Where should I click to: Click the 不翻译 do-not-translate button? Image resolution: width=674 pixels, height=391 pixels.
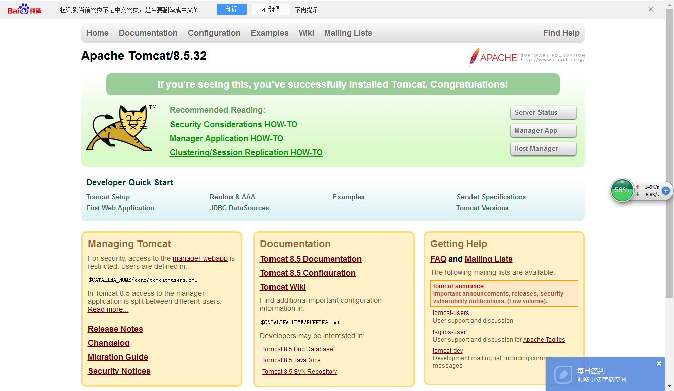pyautogui.click(x=271, y=9)
